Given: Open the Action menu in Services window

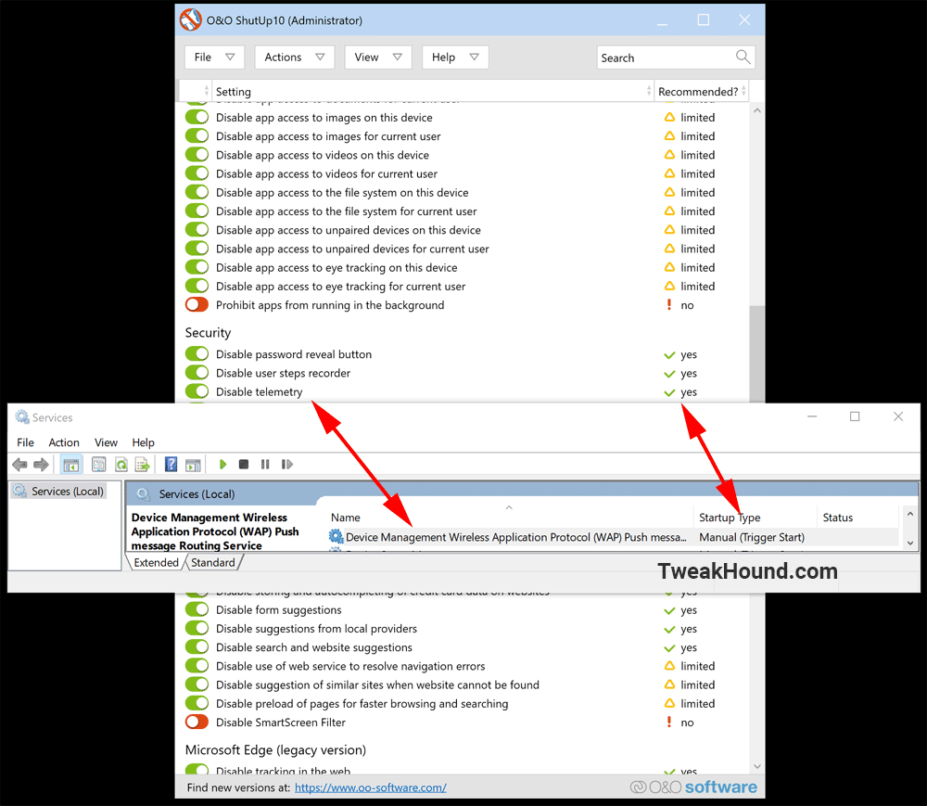Looking at the screenshot, I should [64, 442].
